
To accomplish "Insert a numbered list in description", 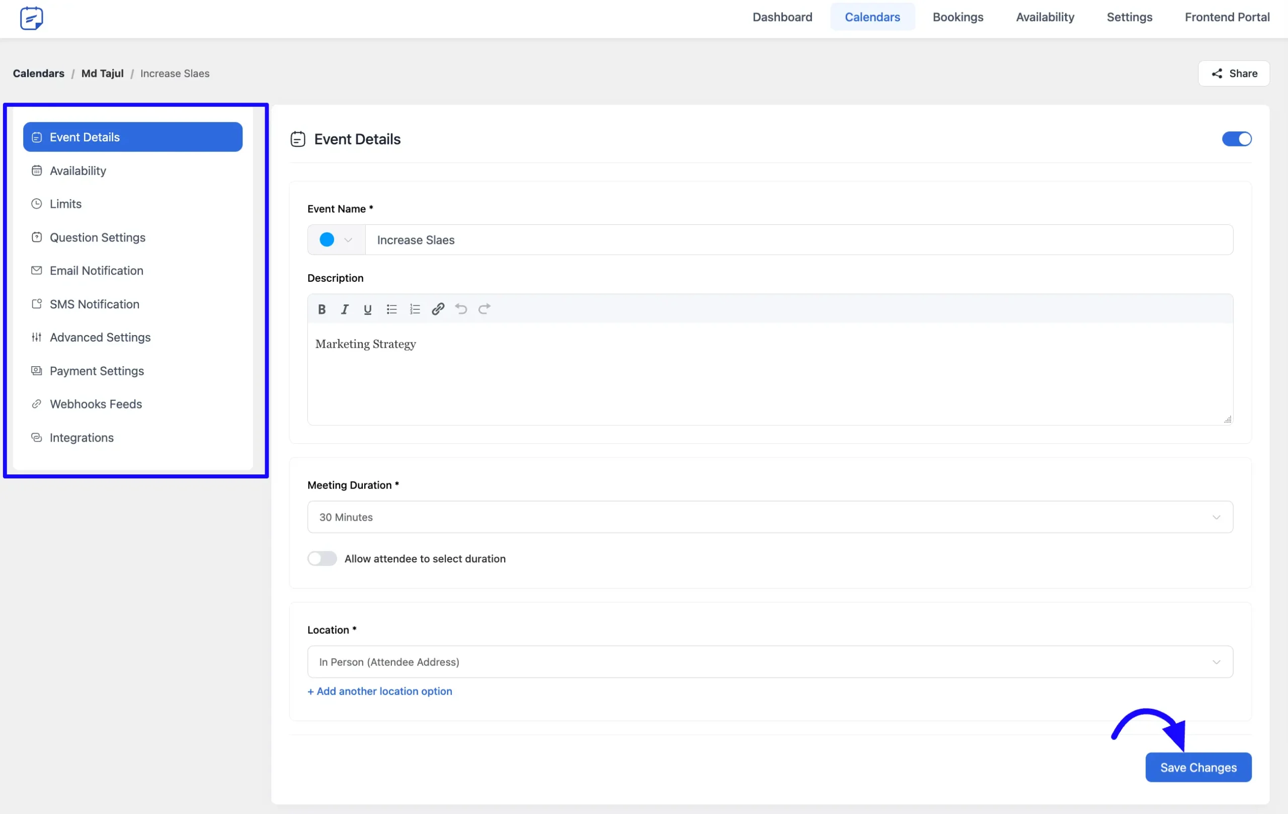I will 415,309.
